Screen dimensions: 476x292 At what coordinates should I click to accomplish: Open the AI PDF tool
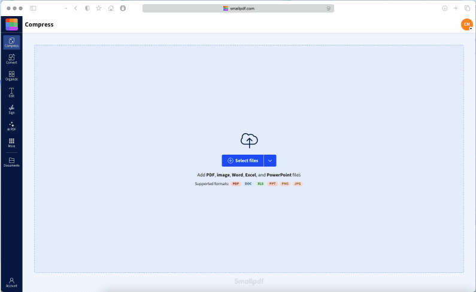click(x=11, y=126)
